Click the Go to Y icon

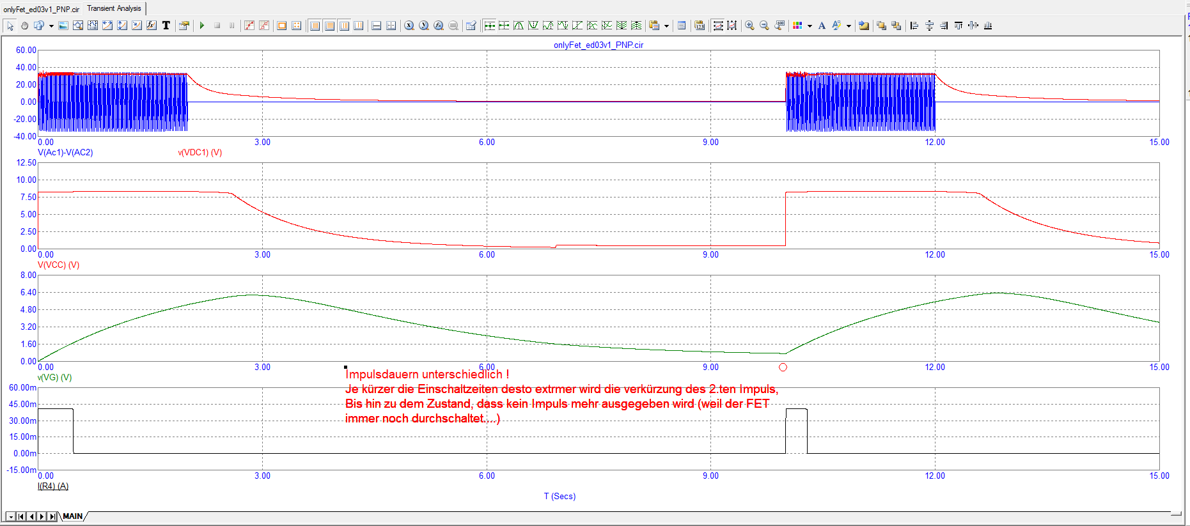(424, 26)
